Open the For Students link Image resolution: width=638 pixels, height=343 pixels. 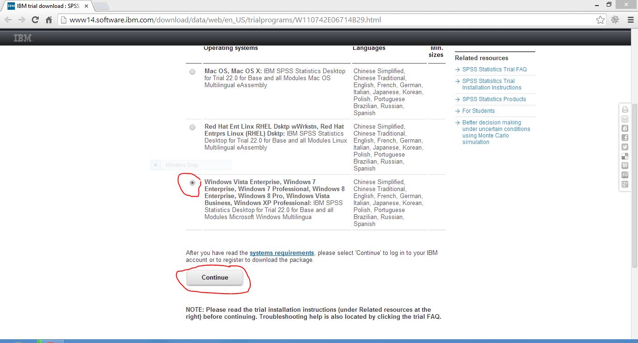[x=478, y=111]
